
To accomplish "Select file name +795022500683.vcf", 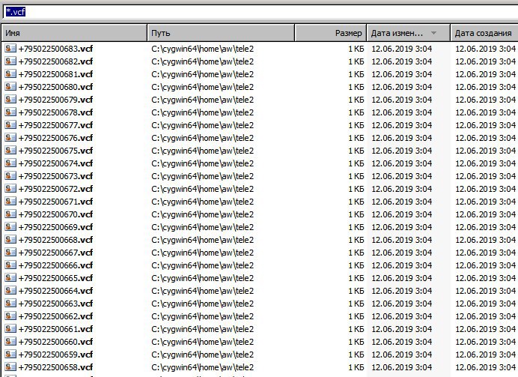I will (55, 49).
